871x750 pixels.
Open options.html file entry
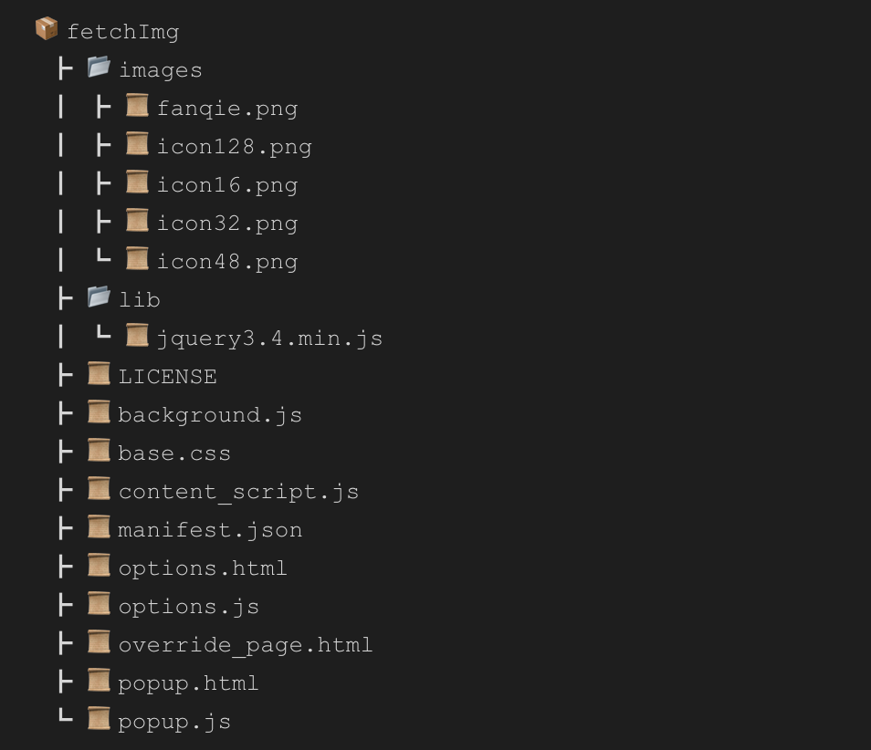[x=202, y=568]
